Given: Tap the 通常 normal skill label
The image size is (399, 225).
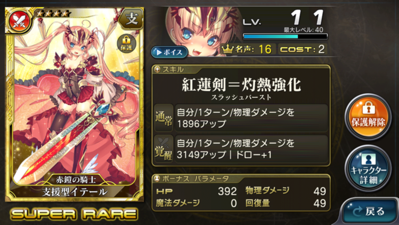Looking at the screenshot, I should click(164, 118).
